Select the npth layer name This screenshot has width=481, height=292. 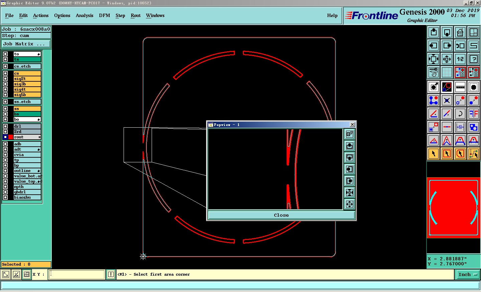[x=27, y=187]
